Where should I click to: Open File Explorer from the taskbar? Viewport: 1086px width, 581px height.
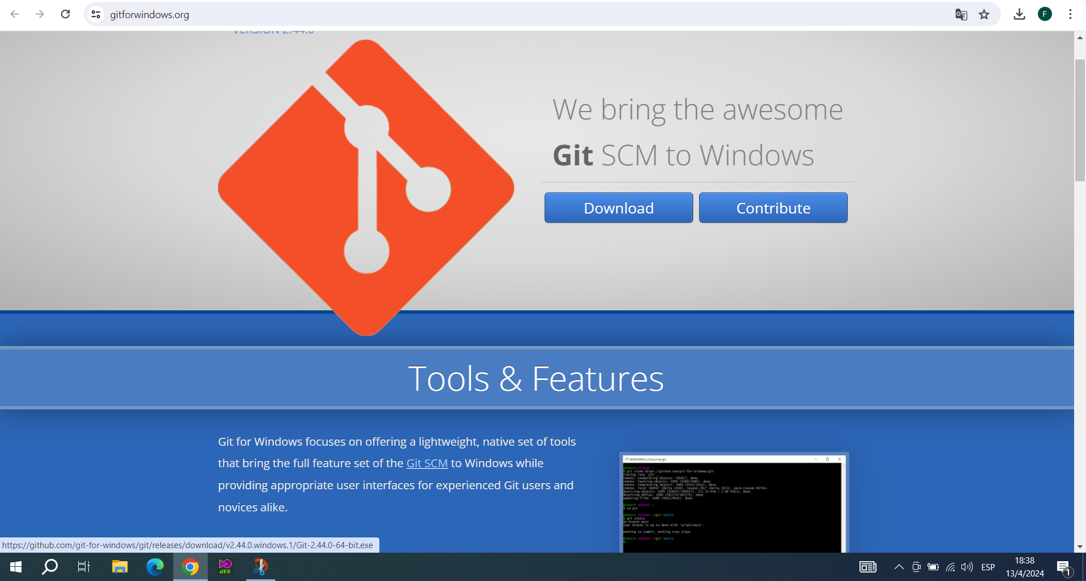(119, 567)
